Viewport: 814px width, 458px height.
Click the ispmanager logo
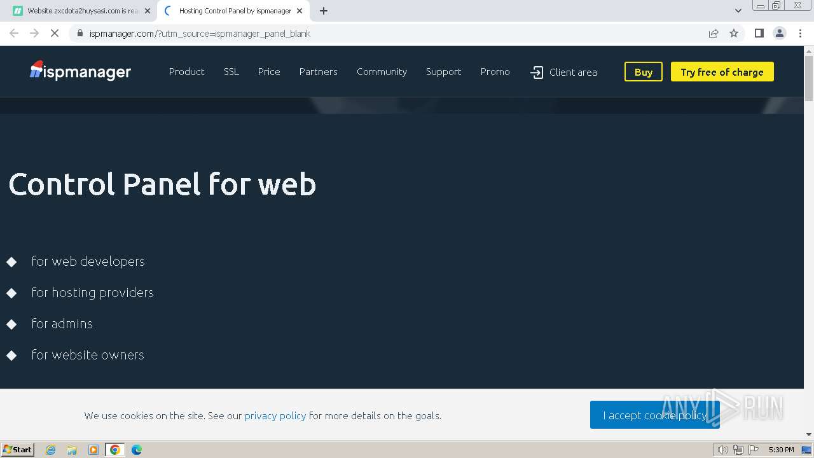pos(80,71)
